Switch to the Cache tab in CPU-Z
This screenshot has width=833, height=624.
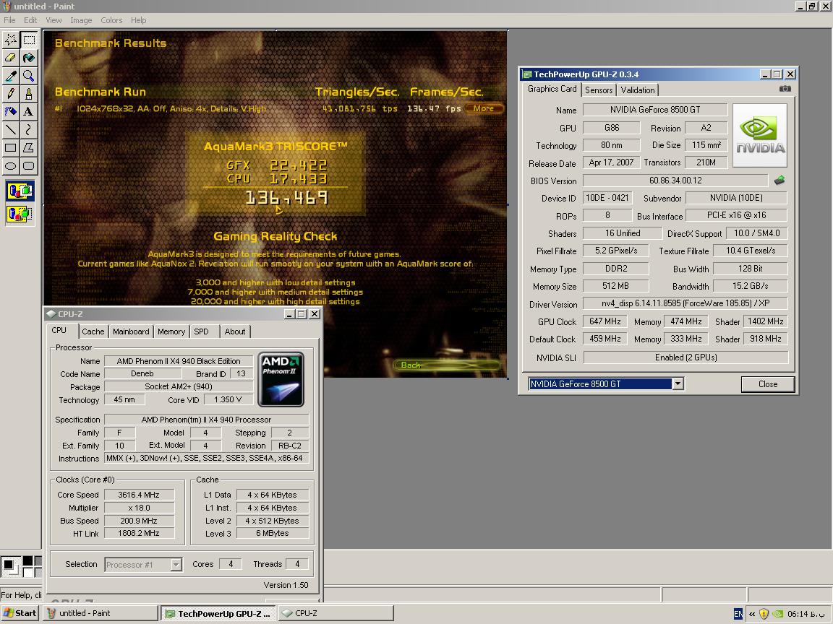(93, 331)
